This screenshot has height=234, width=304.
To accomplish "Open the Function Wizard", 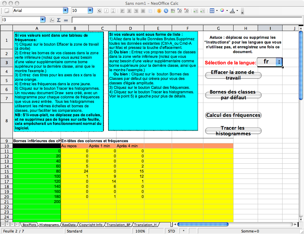I will pyautogui.click(x=52, y=20).
